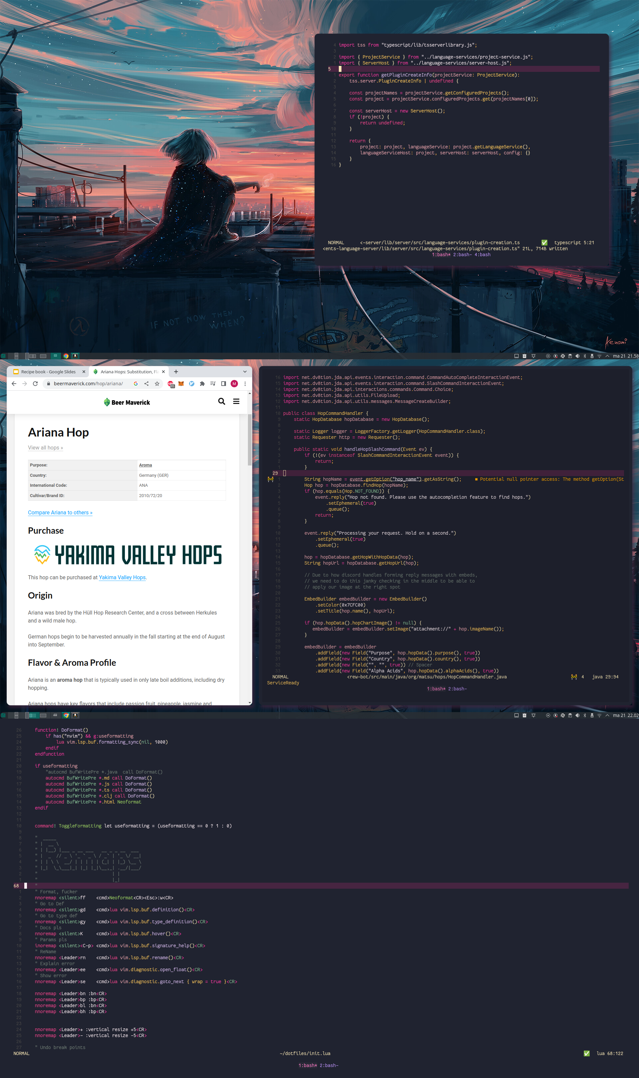Select 2:bash- in the TypeScript terminal
The width and height of the screenshot is (639, 1078).
tap(463, 255)
